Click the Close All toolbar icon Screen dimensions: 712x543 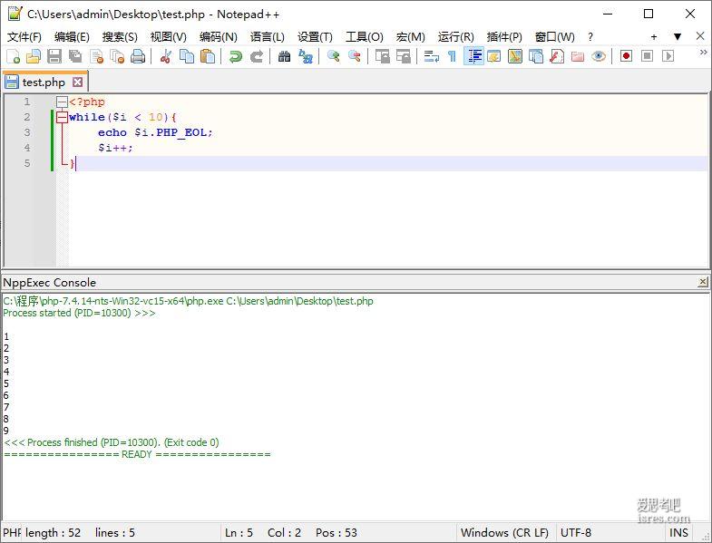(x=117, y=56)
